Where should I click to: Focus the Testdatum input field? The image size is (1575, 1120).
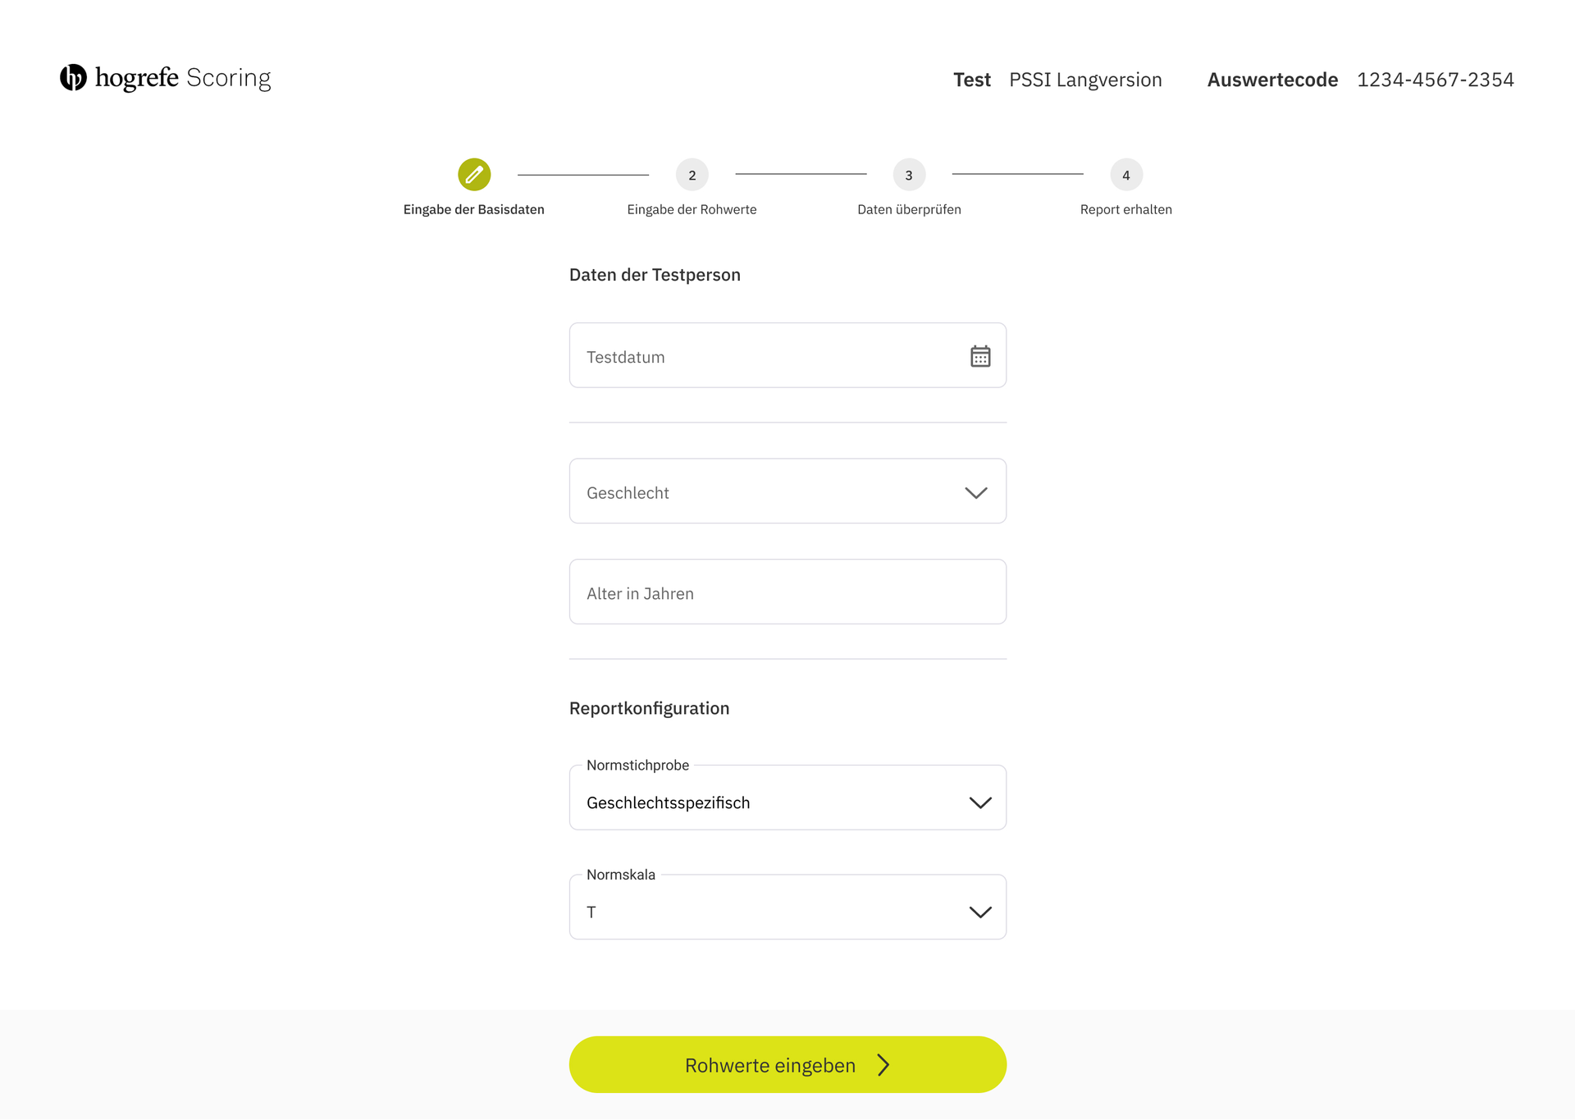787,355
